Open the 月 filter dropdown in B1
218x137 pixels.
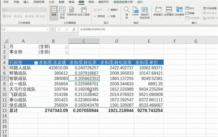point(67,47)
